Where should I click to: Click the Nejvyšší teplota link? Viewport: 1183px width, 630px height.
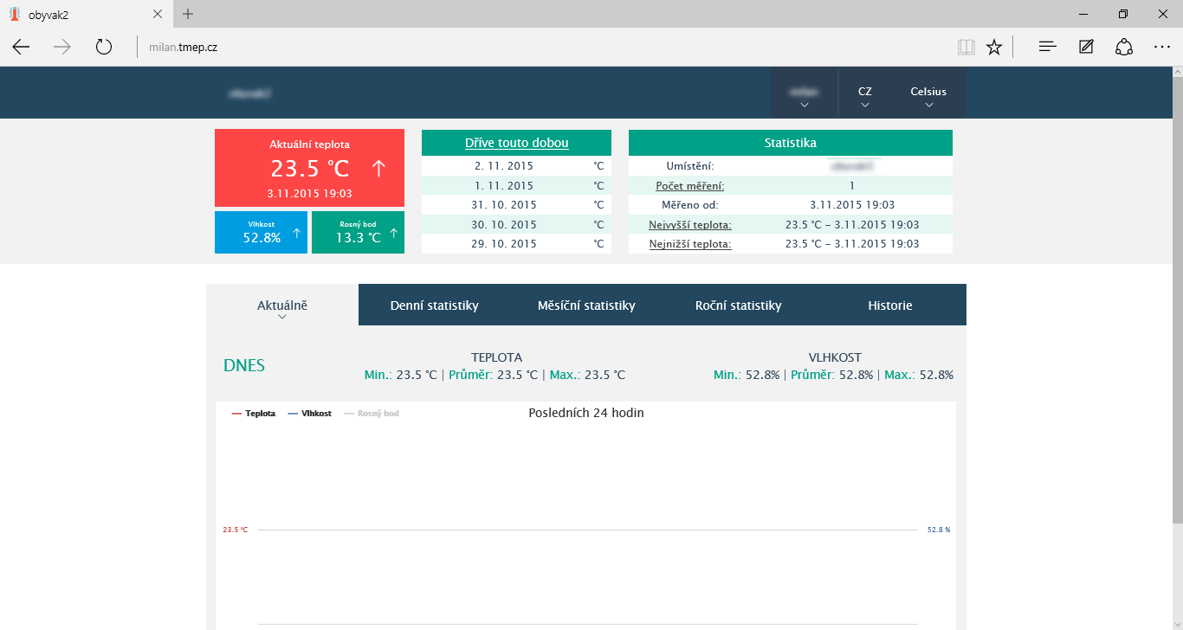coord(690,224)
